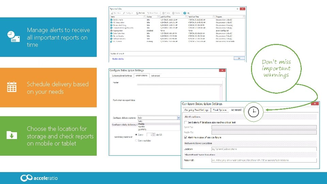The image size is (327, 184).
Task: Select the 'Every workday' radio button
Action: [136, 141]
